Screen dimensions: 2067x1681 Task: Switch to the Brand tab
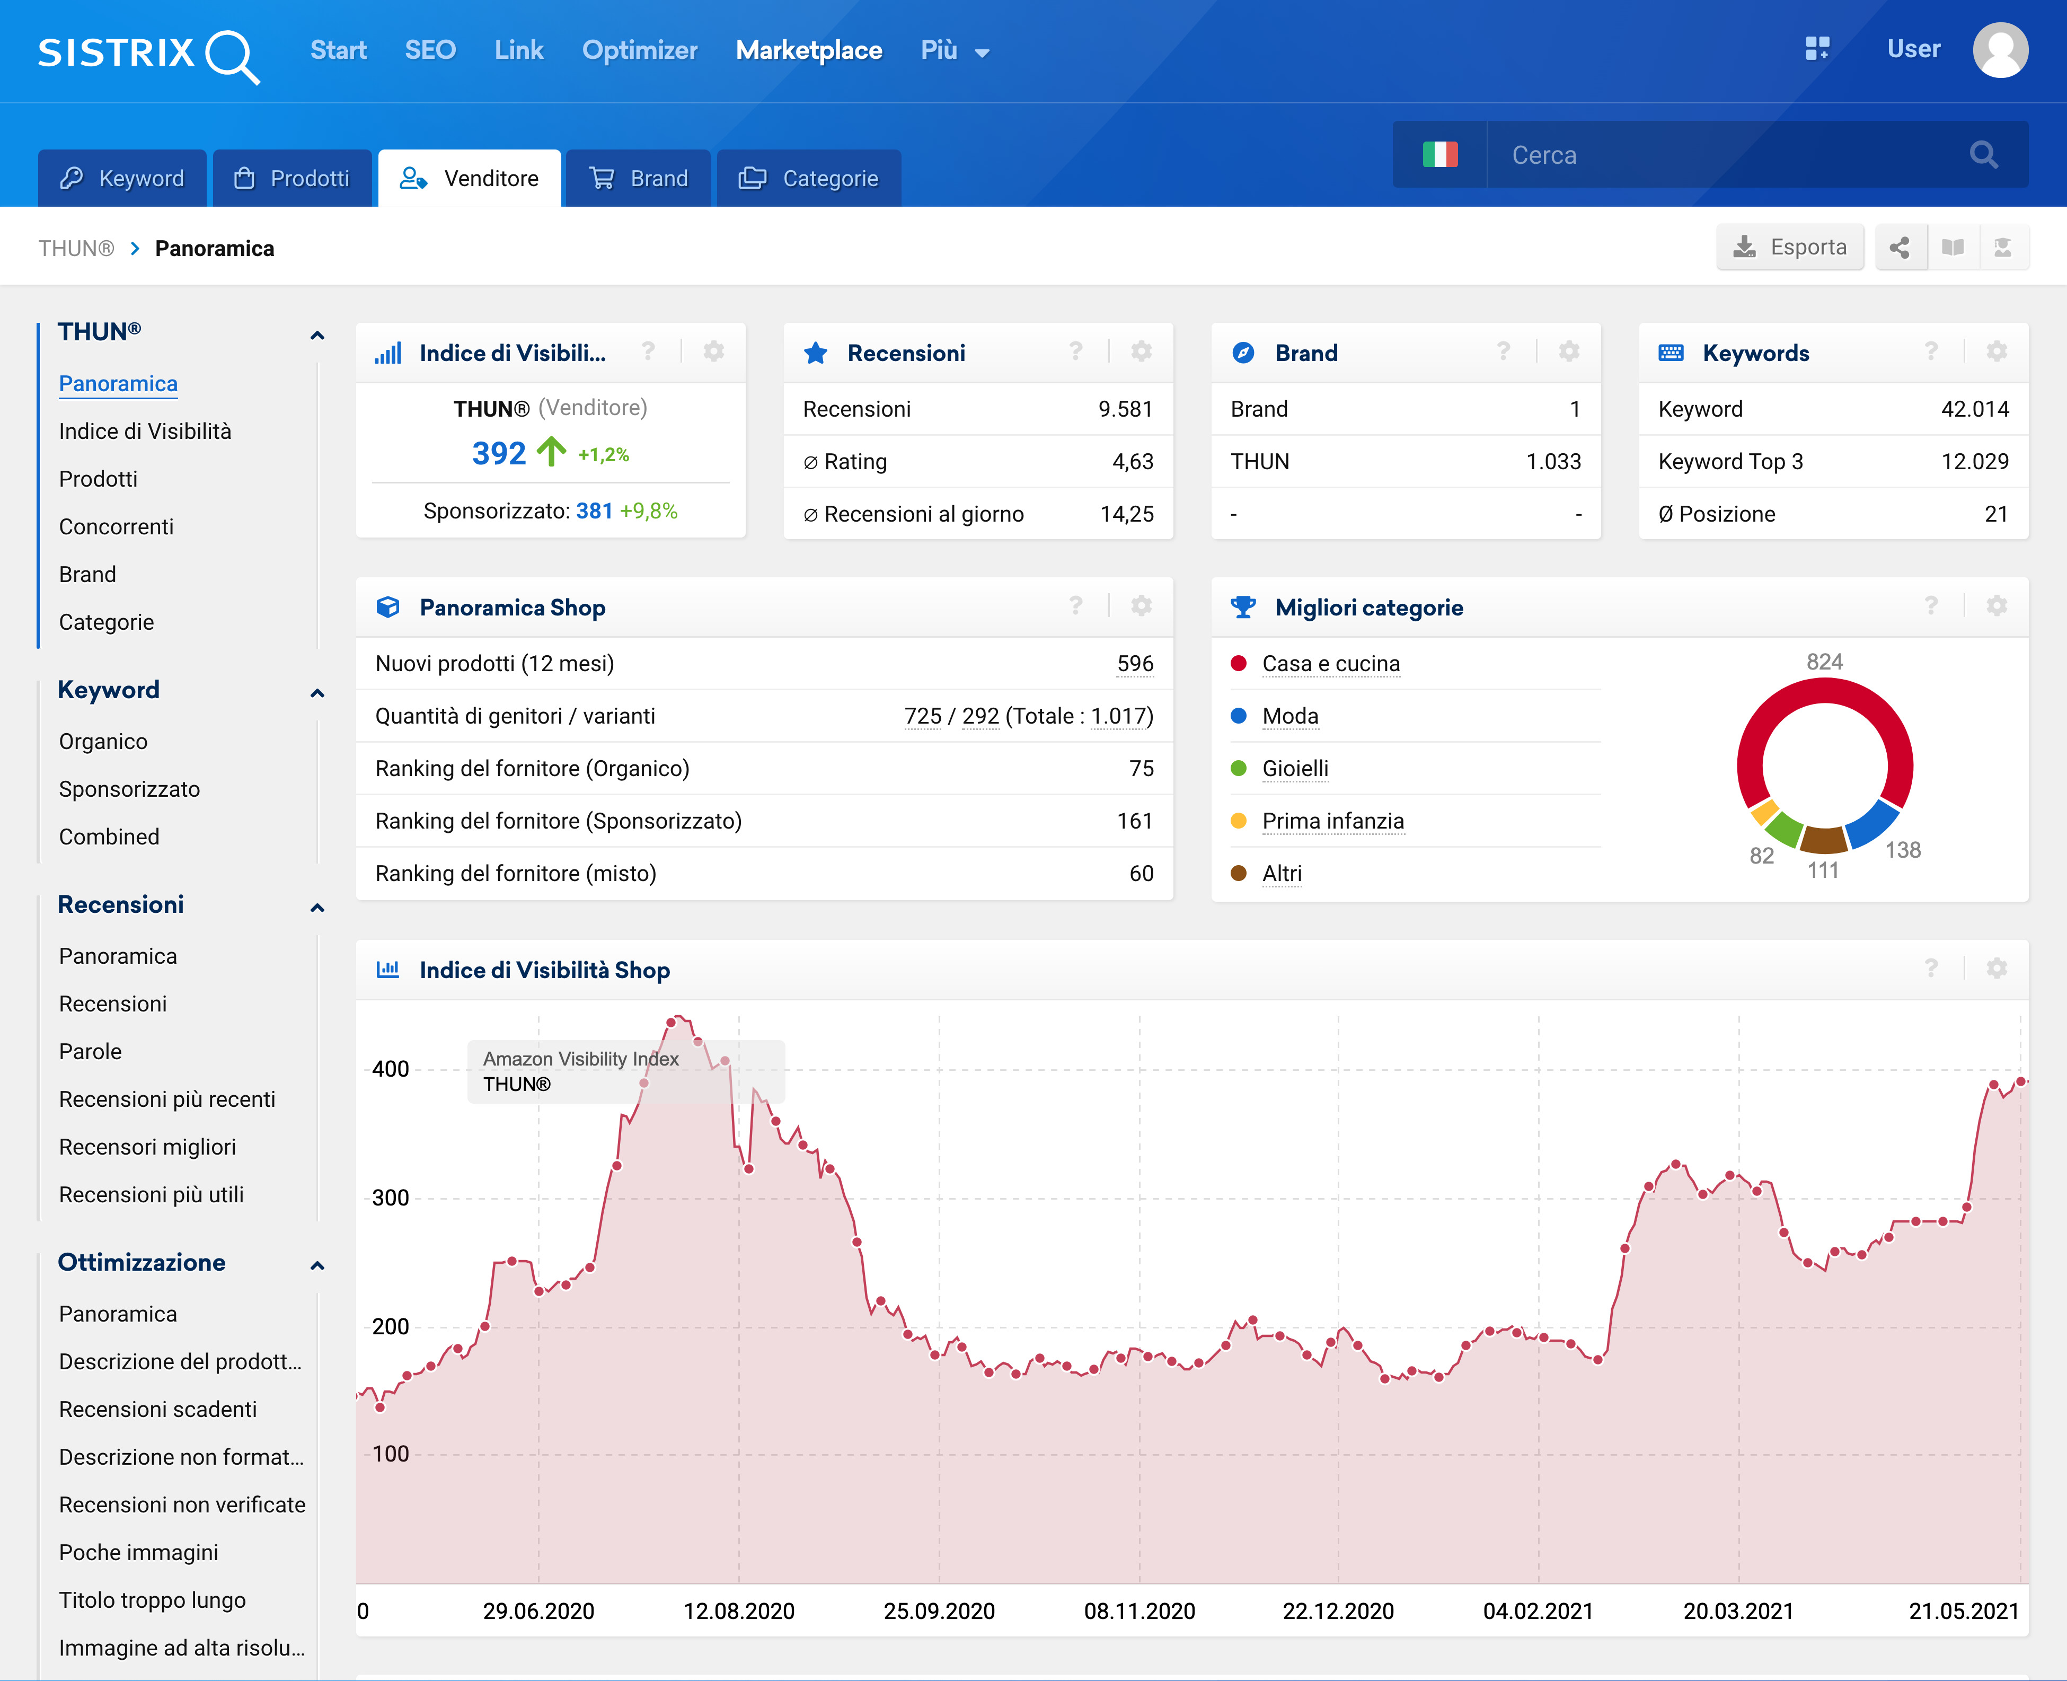pyautogui.click(x=639, y=178)
